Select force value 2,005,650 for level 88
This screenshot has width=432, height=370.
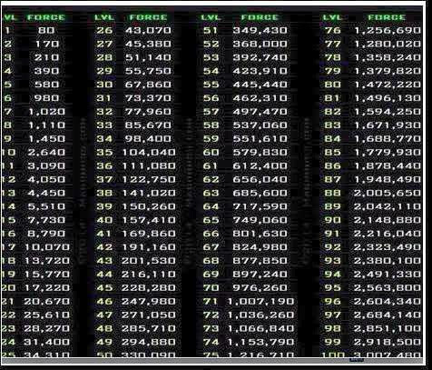[x=388, y=193]
